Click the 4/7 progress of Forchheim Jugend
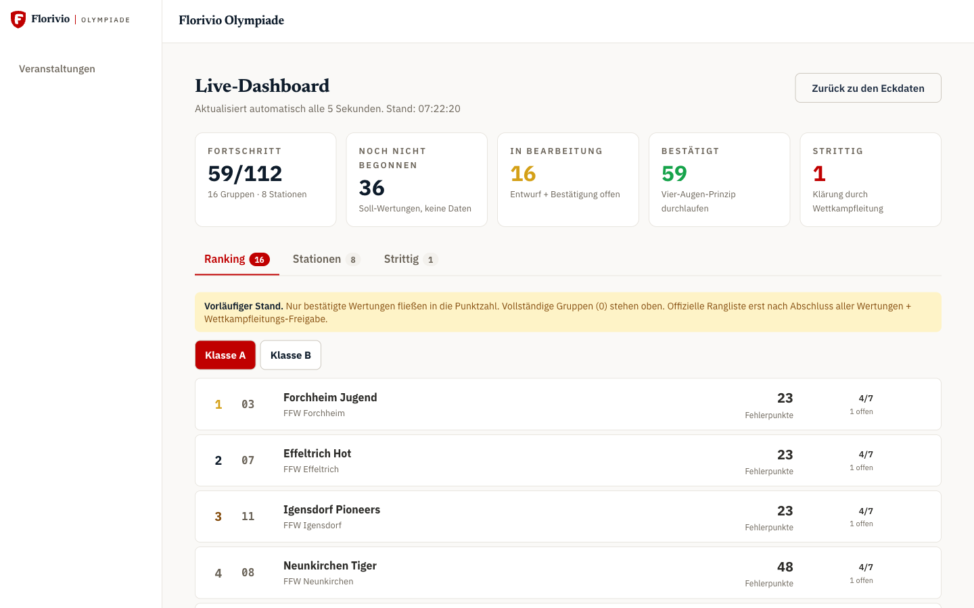This screenshot has height=608, width=974. (866, 399)
